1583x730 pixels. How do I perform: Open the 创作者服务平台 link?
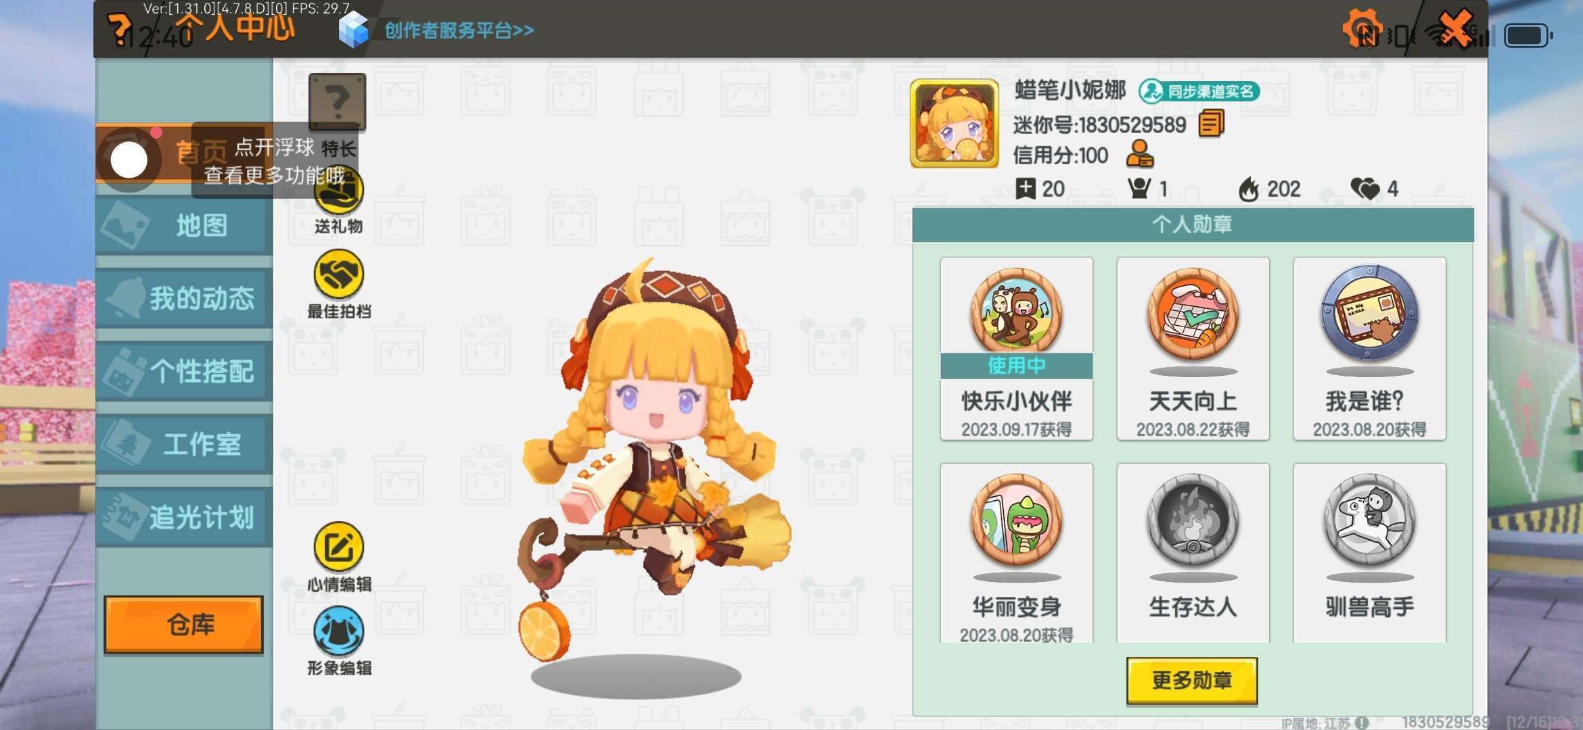click(459, 30)
